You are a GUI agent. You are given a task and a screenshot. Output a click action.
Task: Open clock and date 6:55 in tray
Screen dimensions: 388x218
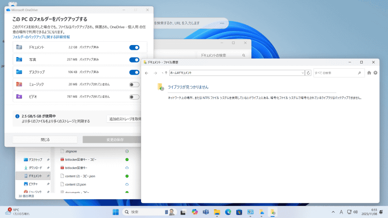pos(369,212)
